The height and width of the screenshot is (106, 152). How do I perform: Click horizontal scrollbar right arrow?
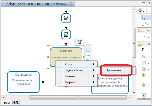[x=129, y=97]
